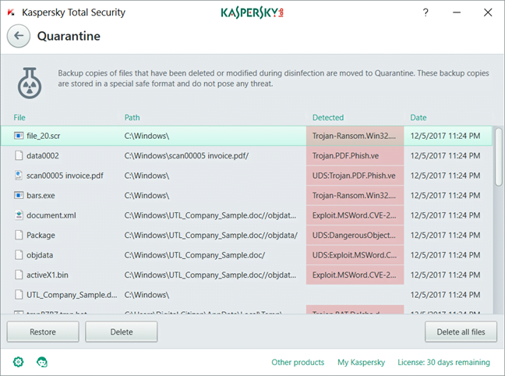
Task: Click the UTL_Company_Sample.d... file icon
Action: click(x=19, y=295)
